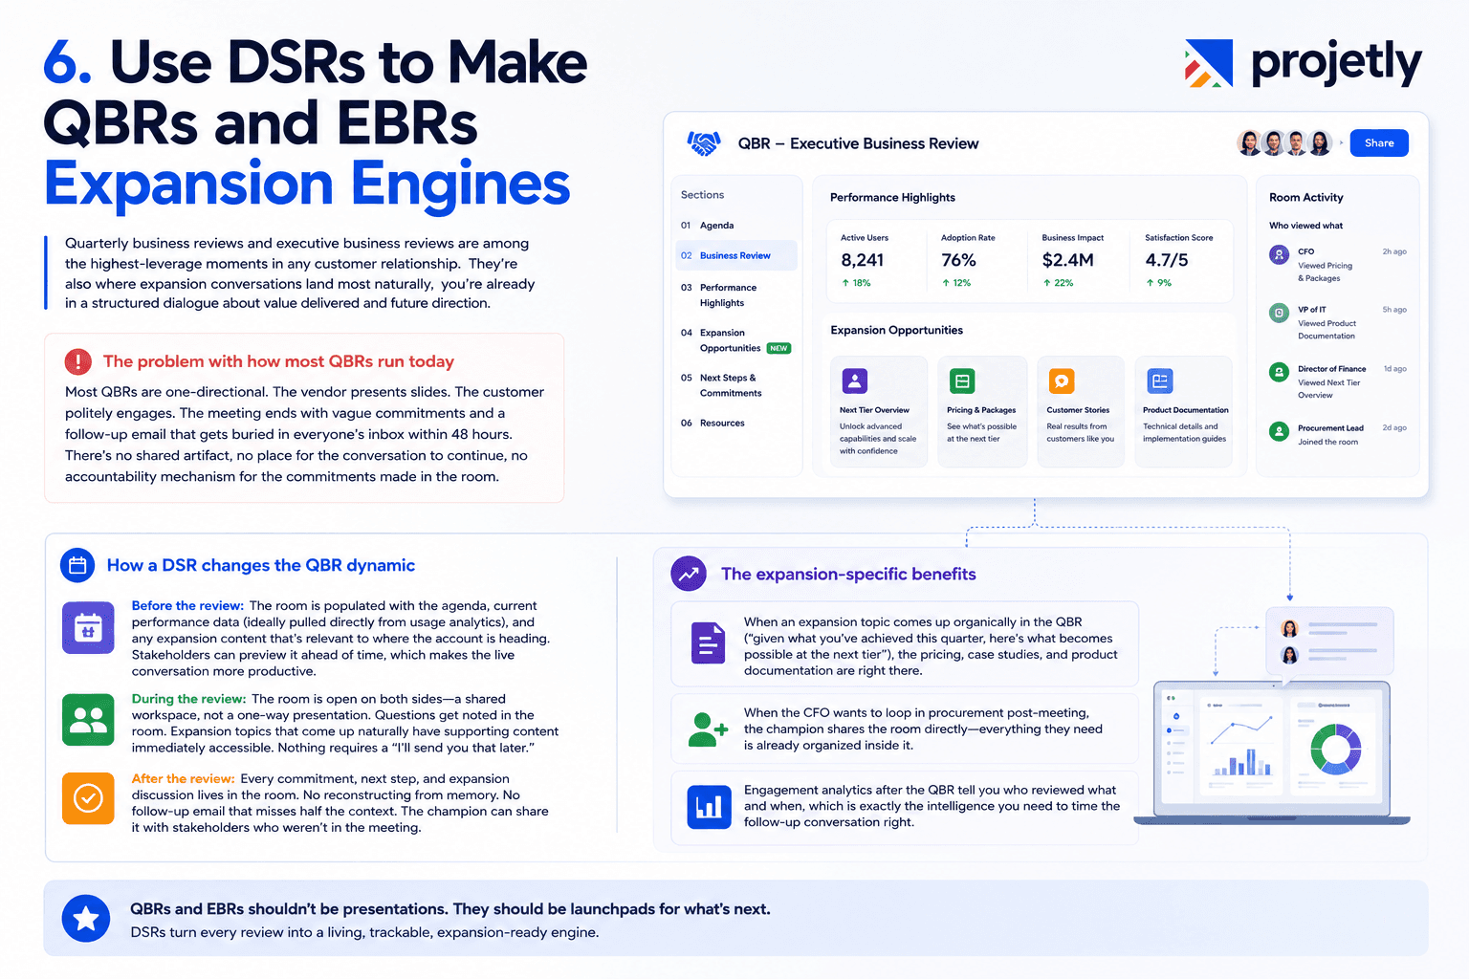Open the Product Documentation card title

tap(1186, 410)
